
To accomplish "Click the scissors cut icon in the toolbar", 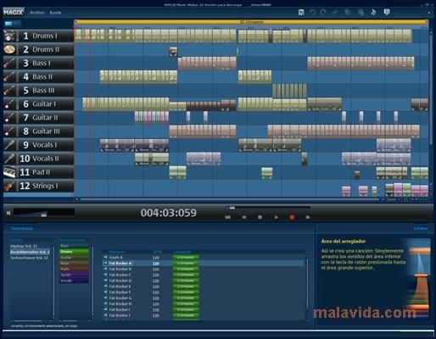I will pos(335,12).
